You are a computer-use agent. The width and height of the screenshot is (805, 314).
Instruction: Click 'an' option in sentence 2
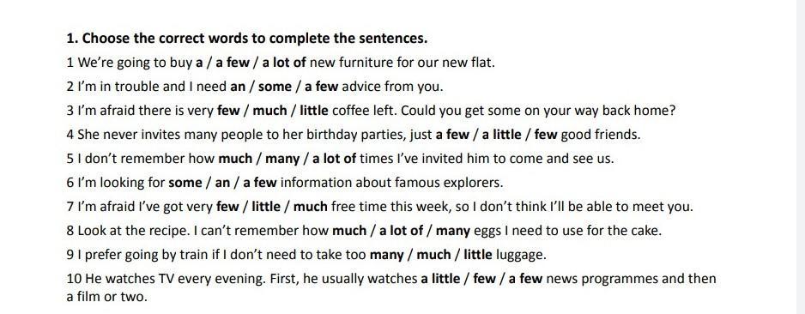coord(238,87)
